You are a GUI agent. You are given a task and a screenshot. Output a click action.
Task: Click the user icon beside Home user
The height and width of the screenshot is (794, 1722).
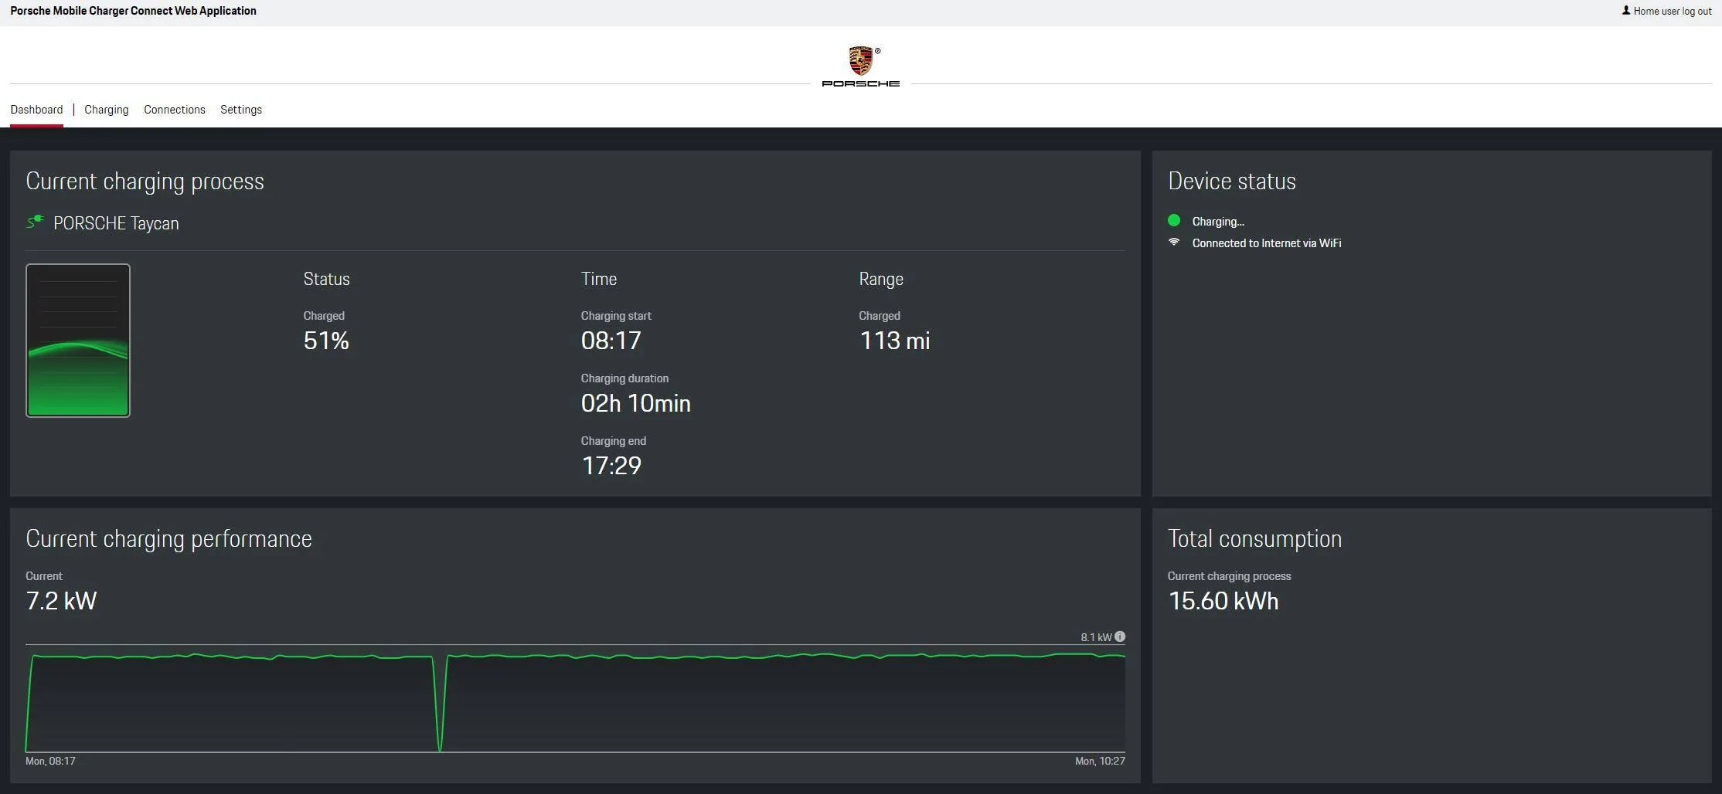[1626, 11]
